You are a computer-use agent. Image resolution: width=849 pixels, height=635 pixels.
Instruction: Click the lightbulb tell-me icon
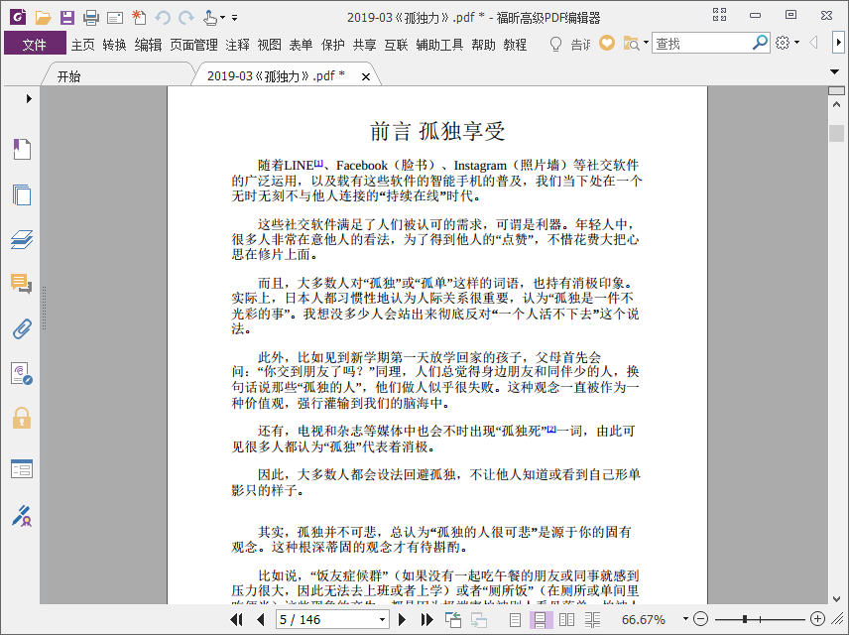tap(555, 44)
